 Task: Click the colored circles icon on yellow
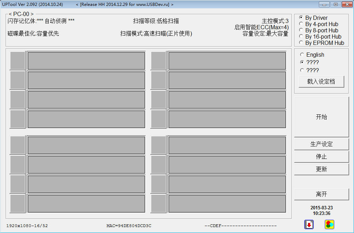pyautogui.click(x=329, y=225)
